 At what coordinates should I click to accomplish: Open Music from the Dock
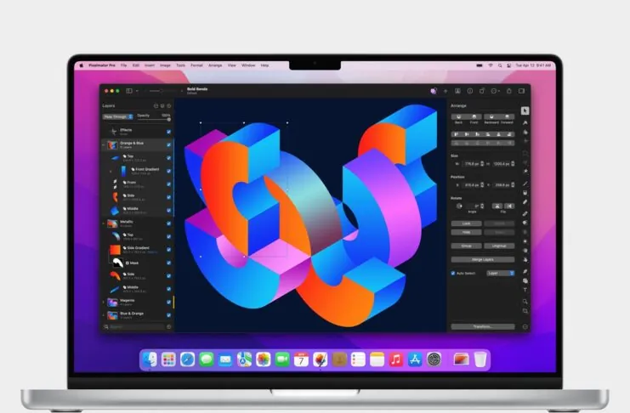pos(395,359)
